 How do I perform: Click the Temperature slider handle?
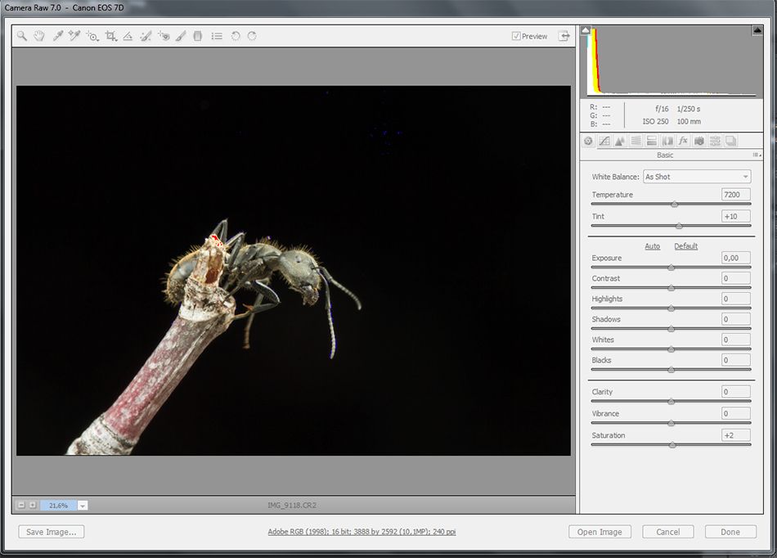coord(675,205)
